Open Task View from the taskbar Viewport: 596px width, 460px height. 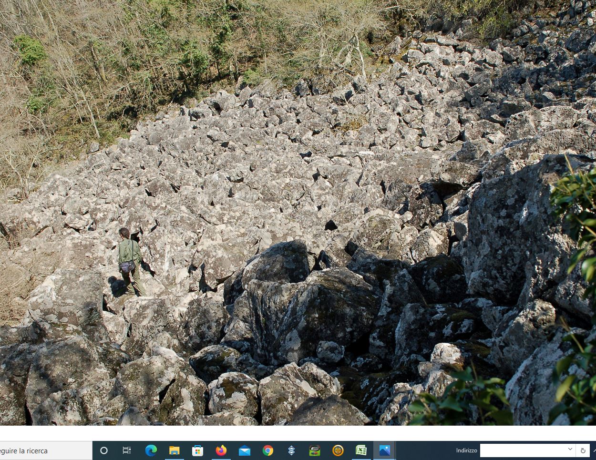click(127, 450)
